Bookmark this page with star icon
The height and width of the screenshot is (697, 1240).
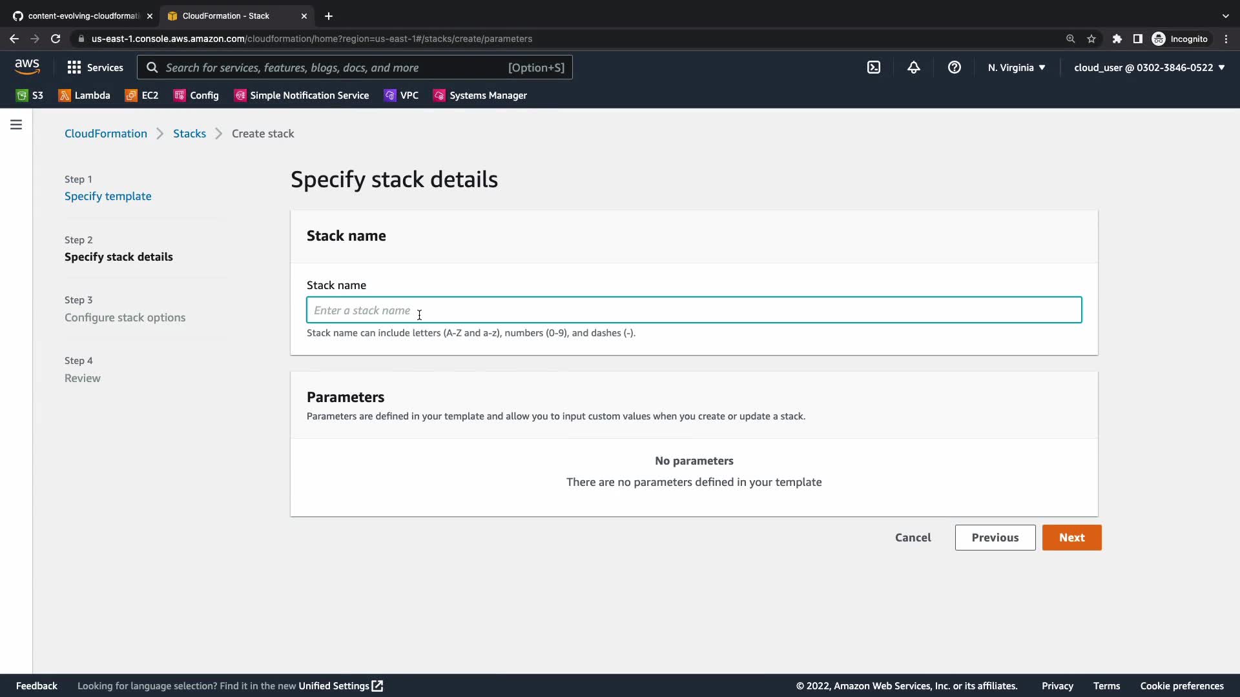1091,39
